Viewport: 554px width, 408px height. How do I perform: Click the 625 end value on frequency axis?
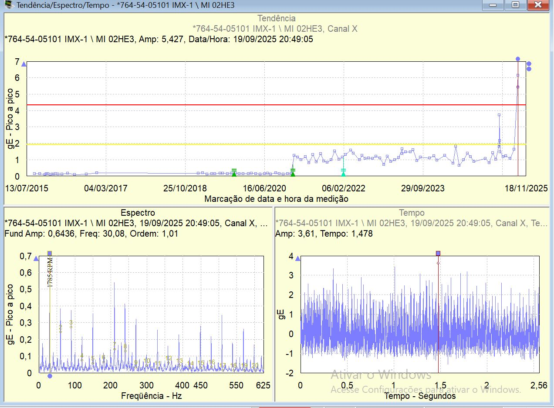(263, 385)
